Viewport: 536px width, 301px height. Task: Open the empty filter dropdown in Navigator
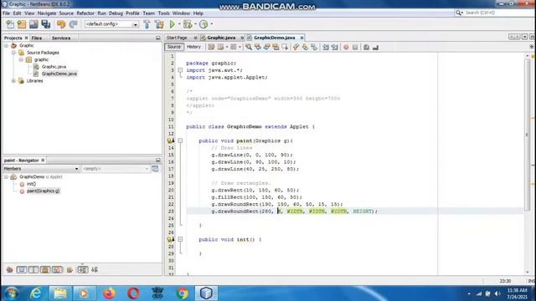coord(116,169)
